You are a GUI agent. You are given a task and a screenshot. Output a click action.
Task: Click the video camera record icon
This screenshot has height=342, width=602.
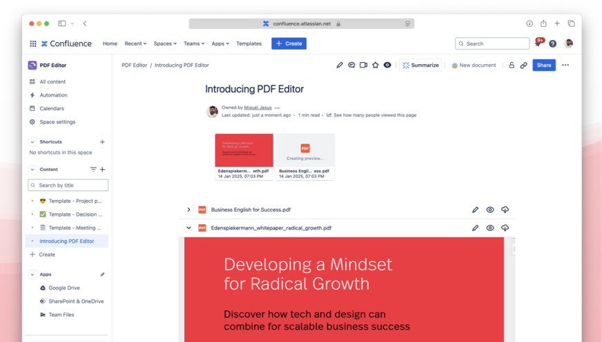[x=363, y=66]
